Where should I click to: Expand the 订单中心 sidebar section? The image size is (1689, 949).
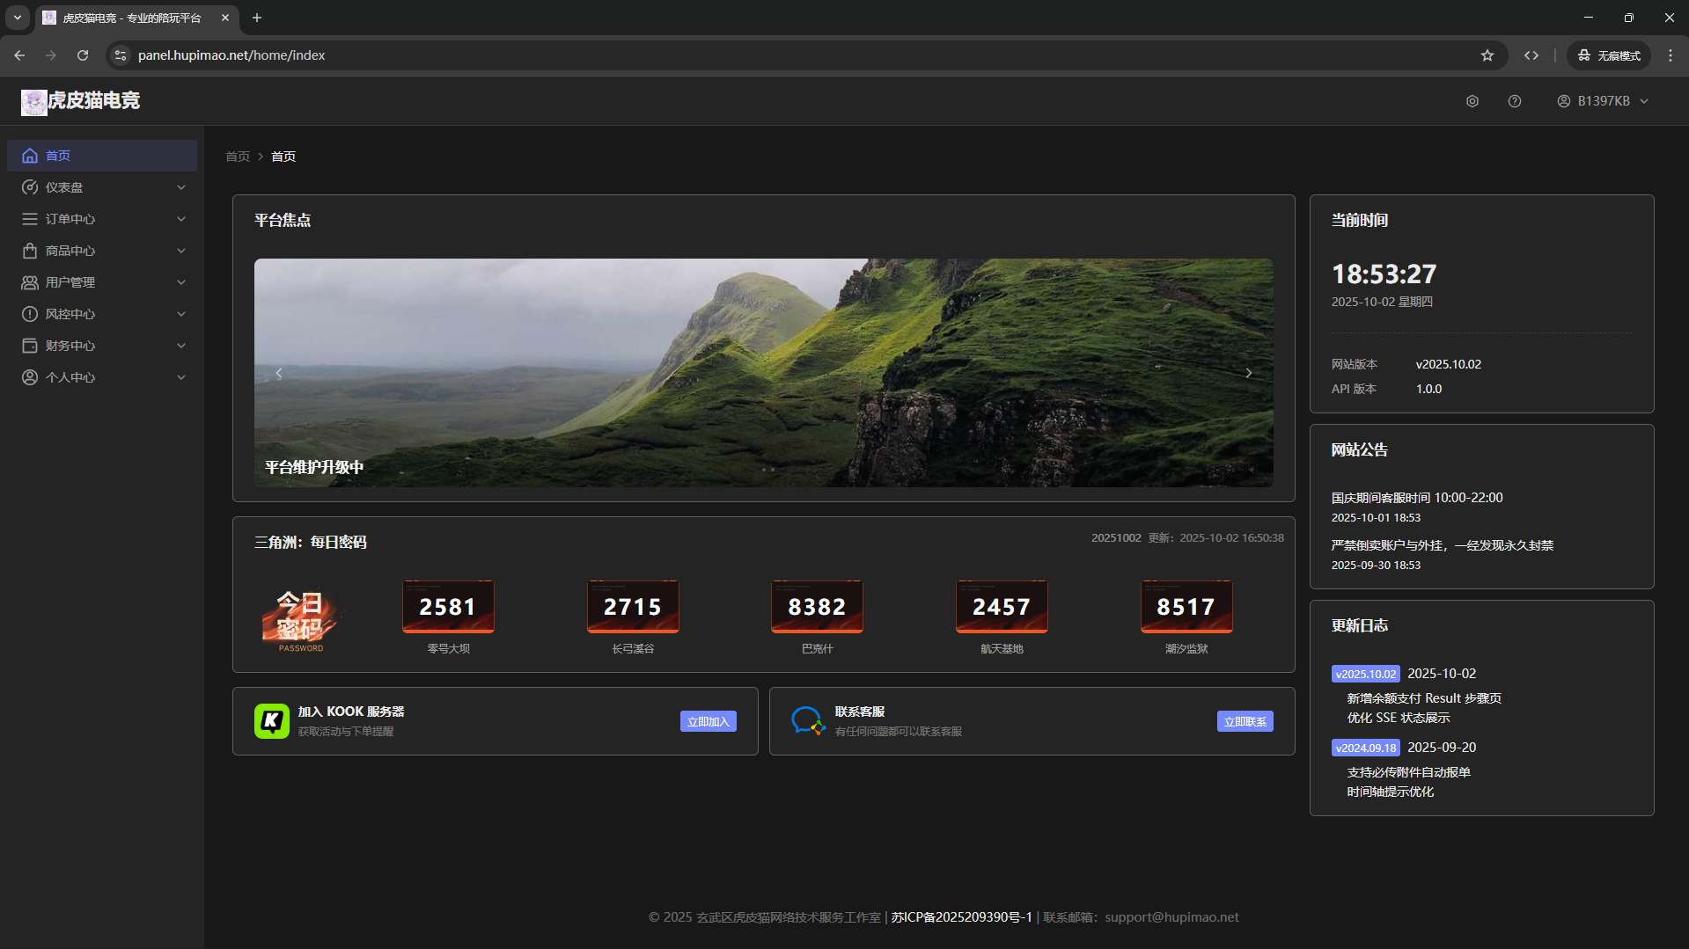tap(101, 219)
